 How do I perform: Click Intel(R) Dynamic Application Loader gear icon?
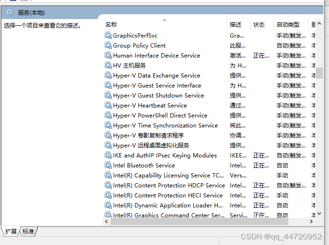coord(108,206)
